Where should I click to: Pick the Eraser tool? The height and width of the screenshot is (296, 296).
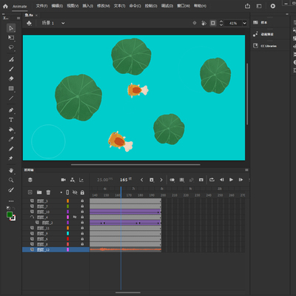click(x=11, y=78)
